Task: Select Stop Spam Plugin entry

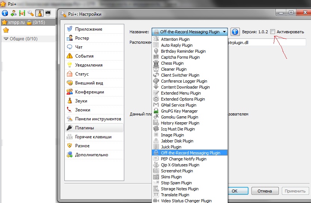Action: point(190,182)
